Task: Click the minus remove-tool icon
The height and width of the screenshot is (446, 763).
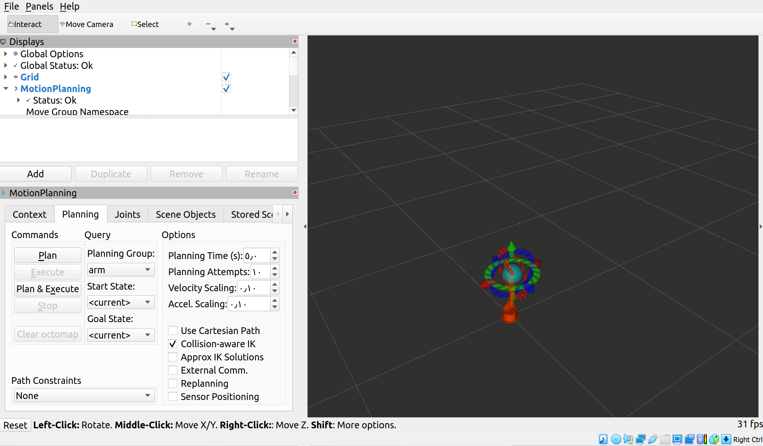Action: pos(208,24)
